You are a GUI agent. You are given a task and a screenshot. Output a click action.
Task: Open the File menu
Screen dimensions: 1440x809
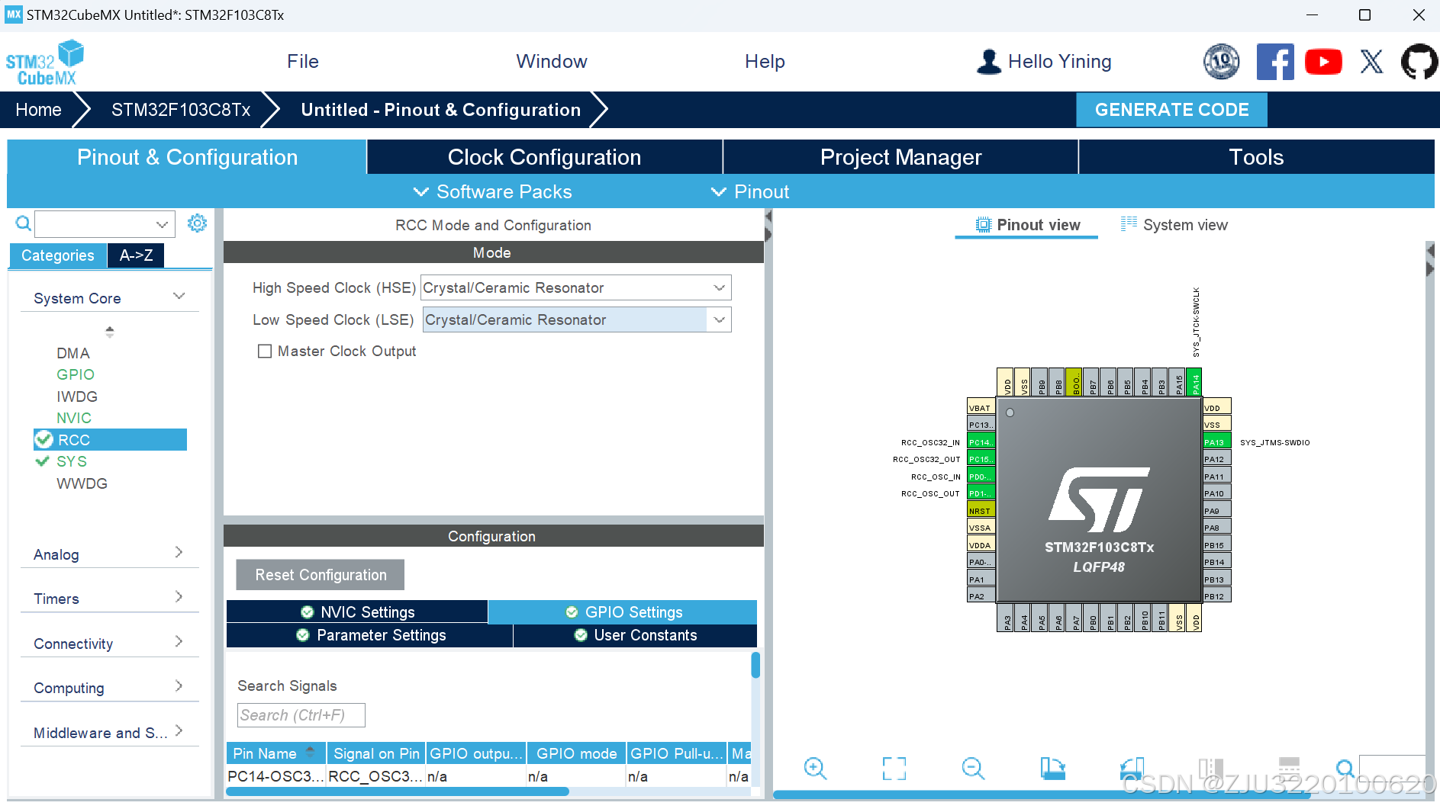click(x=303, y=62)
